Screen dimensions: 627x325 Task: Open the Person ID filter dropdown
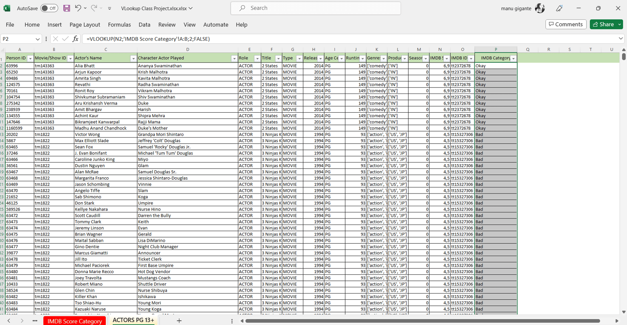(30, 58)
